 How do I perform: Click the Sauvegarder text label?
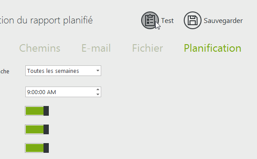223,21
